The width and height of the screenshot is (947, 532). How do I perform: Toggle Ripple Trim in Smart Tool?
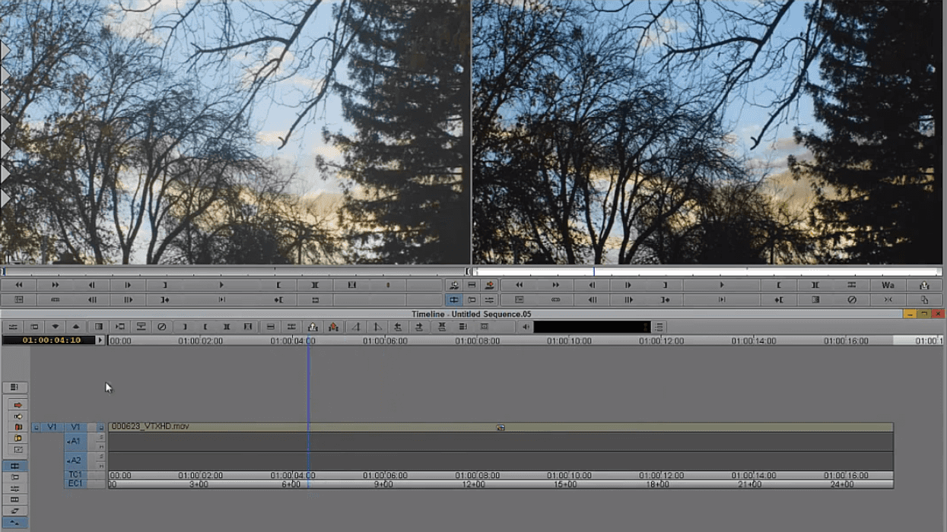(18, 438)
